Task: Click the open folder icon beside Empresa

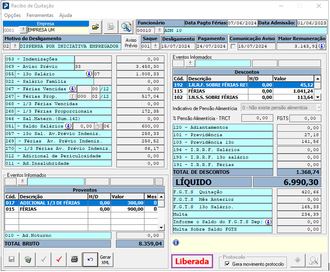Action: pos(96,27)
